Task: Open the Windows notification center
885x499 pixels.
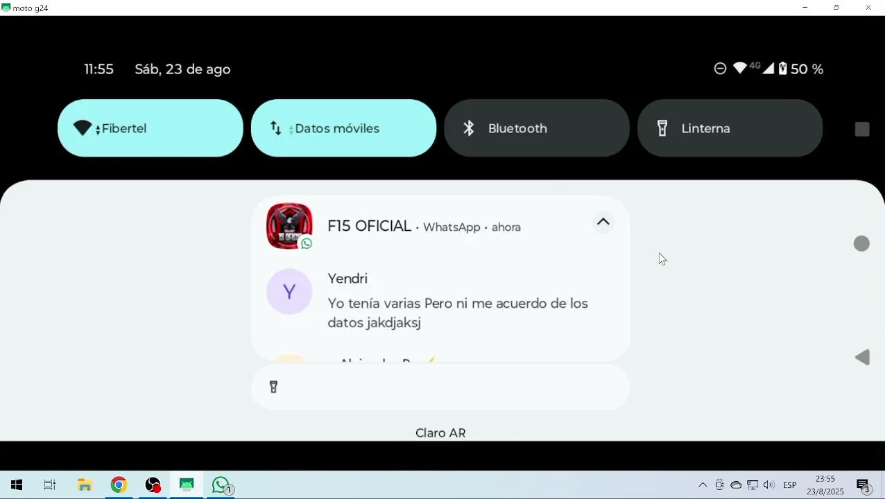Action: (x=863, y=485)
